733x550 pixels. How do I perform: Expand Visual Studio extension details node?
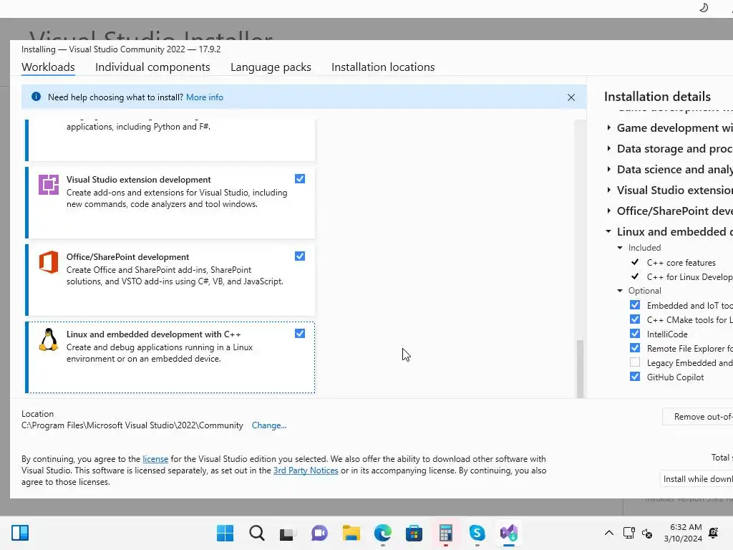coord(608,189)
